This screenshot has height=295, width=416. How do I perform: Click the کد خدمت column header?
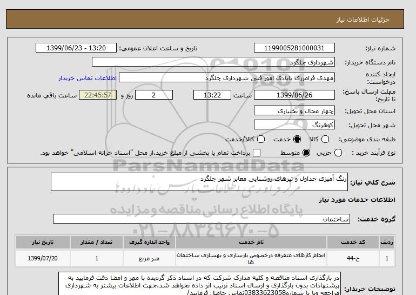tap(353, 242)
